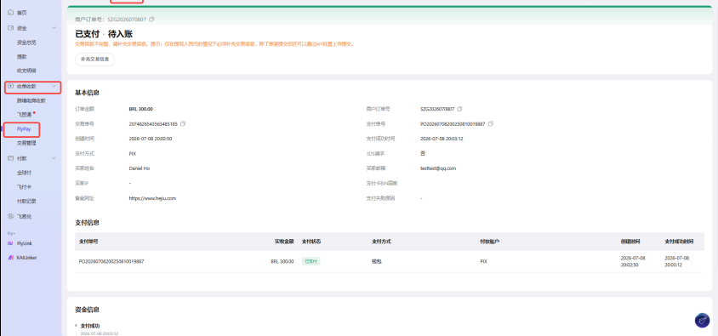Select FlyPay in the sidebar

pyautogui.click(x=24, y=129)
